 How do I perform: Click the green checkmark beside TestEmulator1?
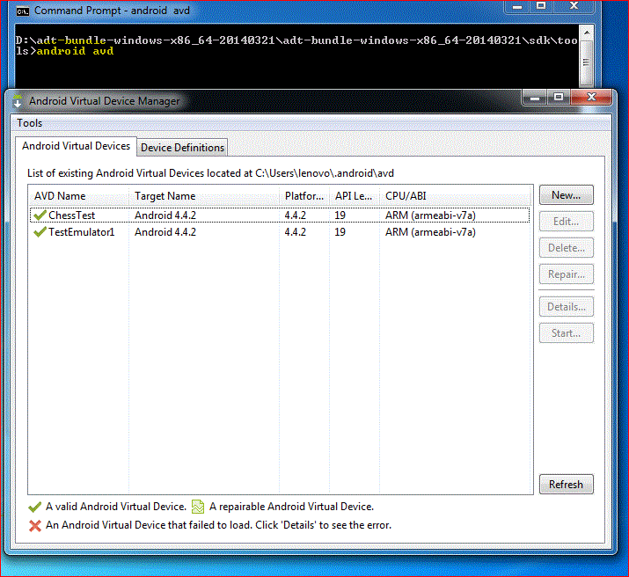pyautogui.click(x=40, y=231)
